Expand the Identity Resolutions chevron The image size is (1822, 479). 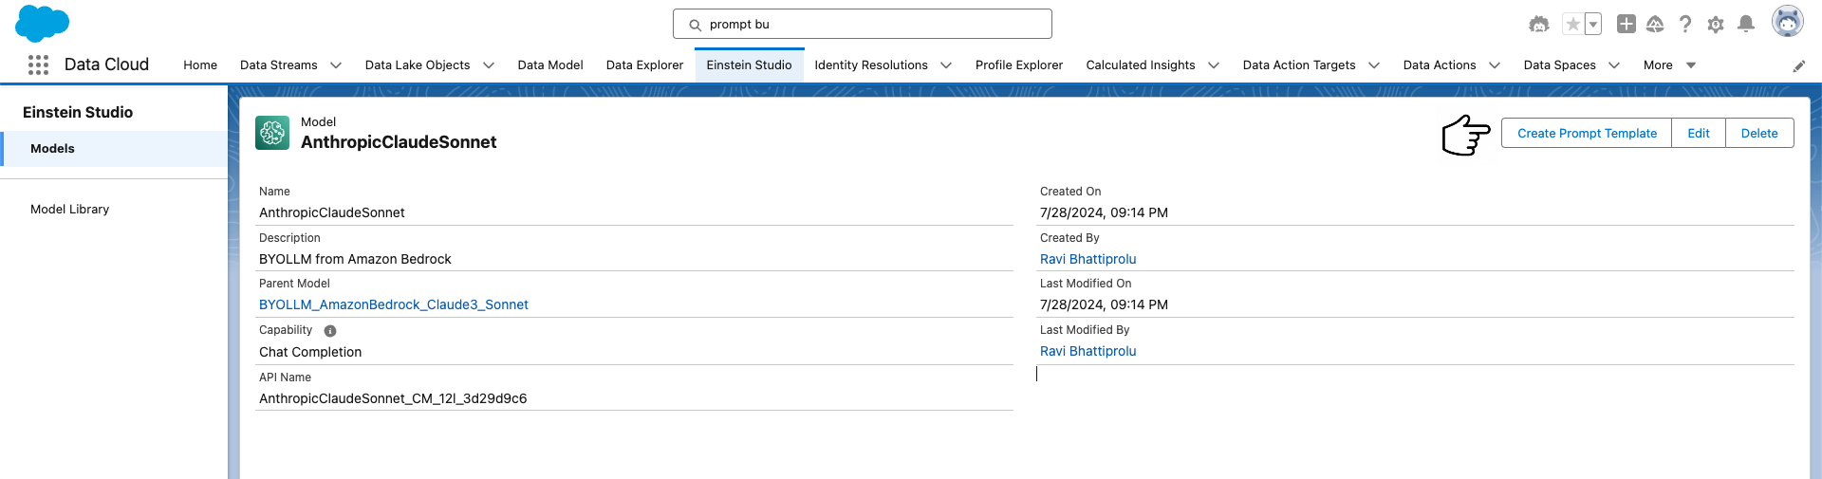946,65
